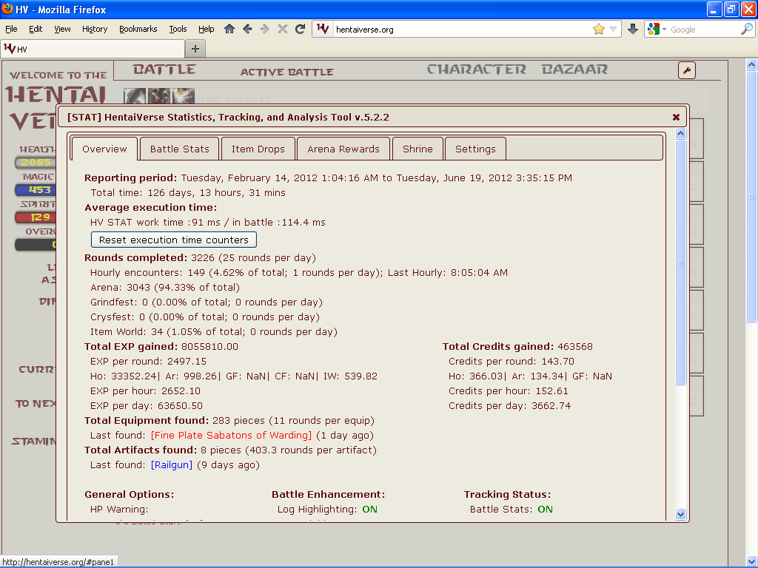The image size is (758, 568).
Task: Open the Railgun artifact link
Action: pos(171,464)
